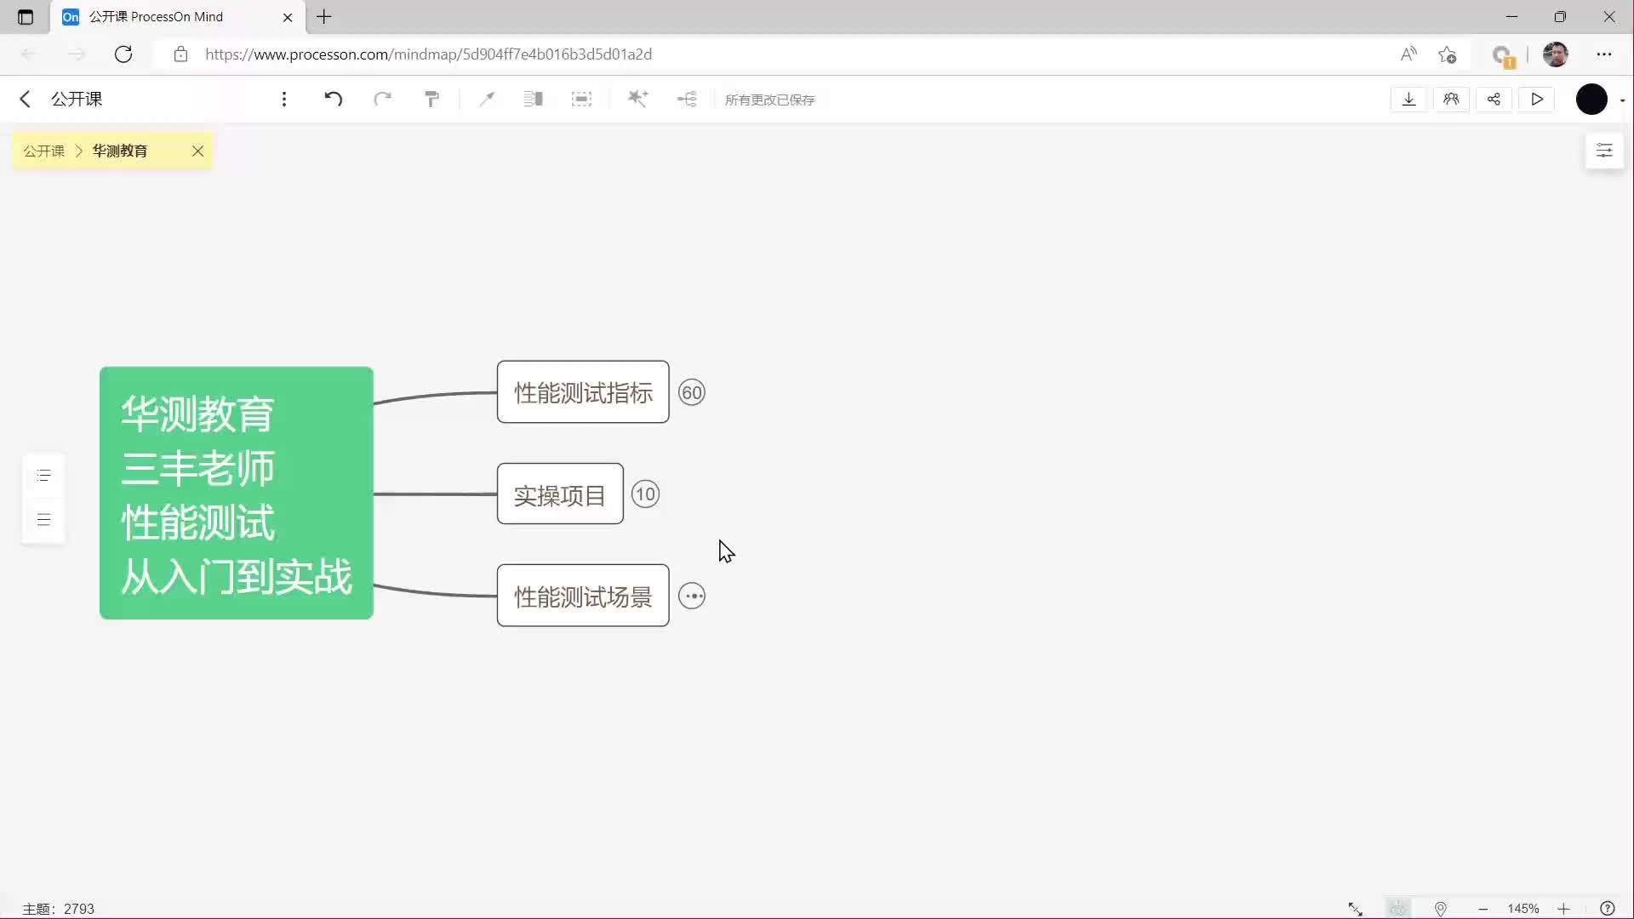The image size is (1634, 919).
Task: Open the right-side settings panel icon
Action: tap(1605, 151)
